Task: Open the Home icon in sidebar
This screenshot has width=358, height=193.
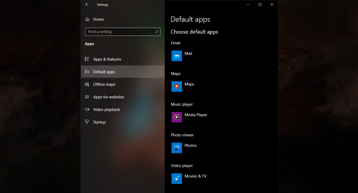Action: 87,20
